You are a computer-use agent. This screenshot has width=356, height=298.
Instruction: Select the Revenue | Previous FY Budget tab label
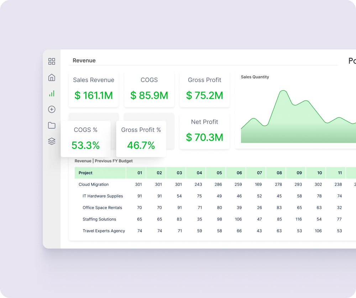(x=104, y=161)
